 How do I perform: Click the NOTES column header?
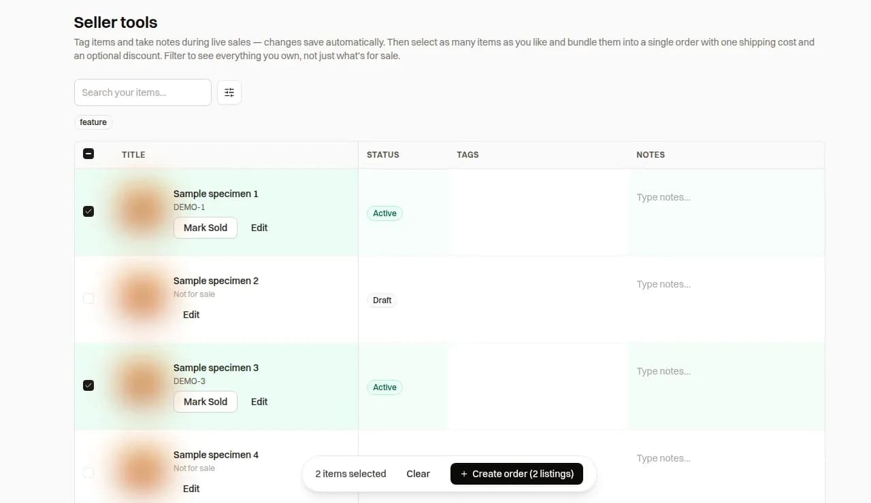(x=651, y=155)
